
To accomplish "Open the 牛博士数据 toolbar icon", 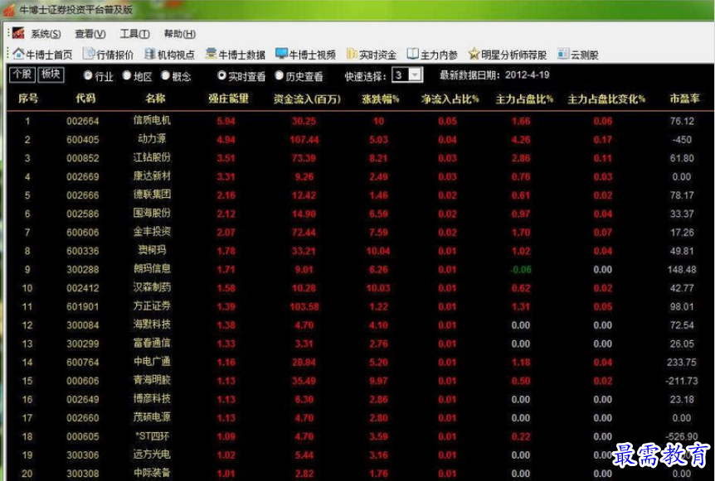I will pyautogui.click(x=212, y=54).
